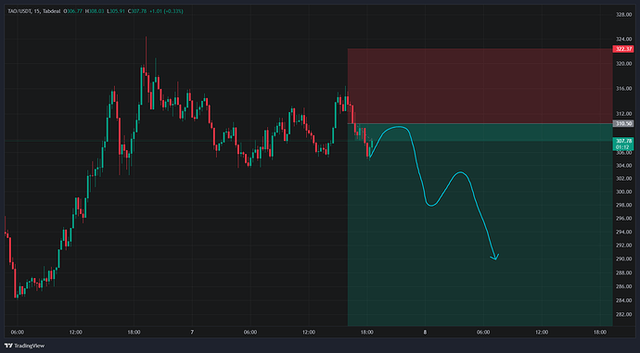Click the TAO/USDT, 15, Tabdeal symbol title
Screen dimensions: 640x353
34,11
